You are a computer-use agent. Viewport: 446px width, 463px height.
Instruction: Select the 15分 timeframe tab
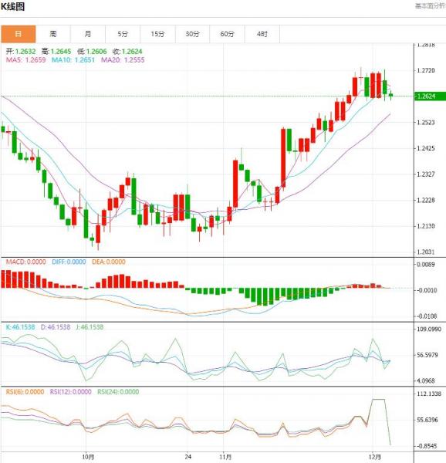coord(157,34)
